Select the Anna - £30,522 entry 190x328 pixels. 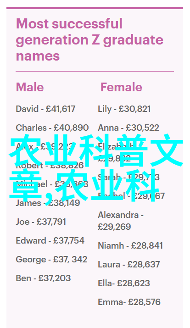pos(129,128)
